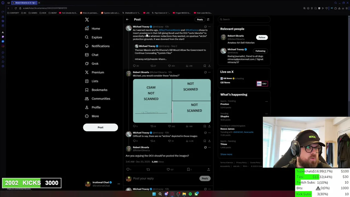350x197 pixels.
Task: Click Grok icon on Michael Tracey's 13h post
Action: pos(205,27)
